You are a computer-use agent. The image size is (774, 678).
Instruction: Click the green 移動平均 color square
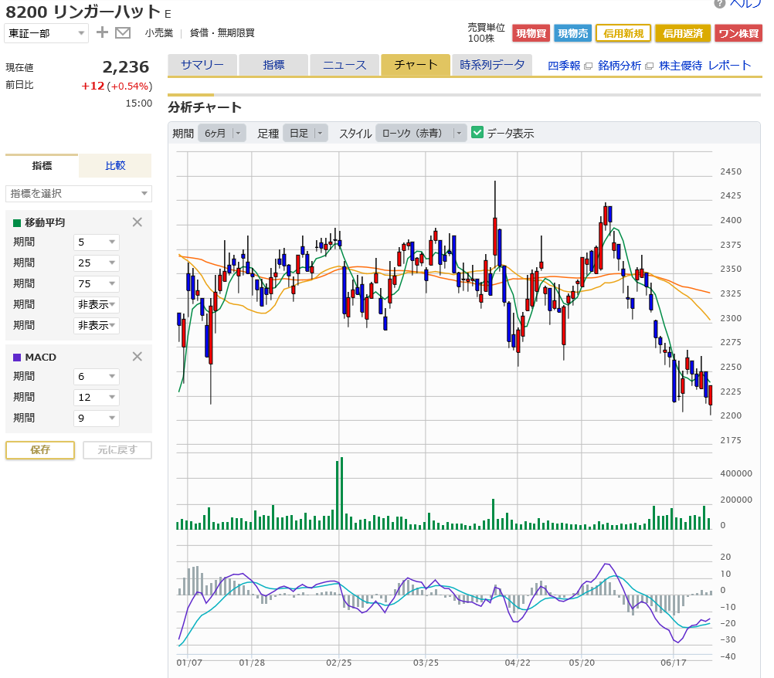click(x=17, y=223)
